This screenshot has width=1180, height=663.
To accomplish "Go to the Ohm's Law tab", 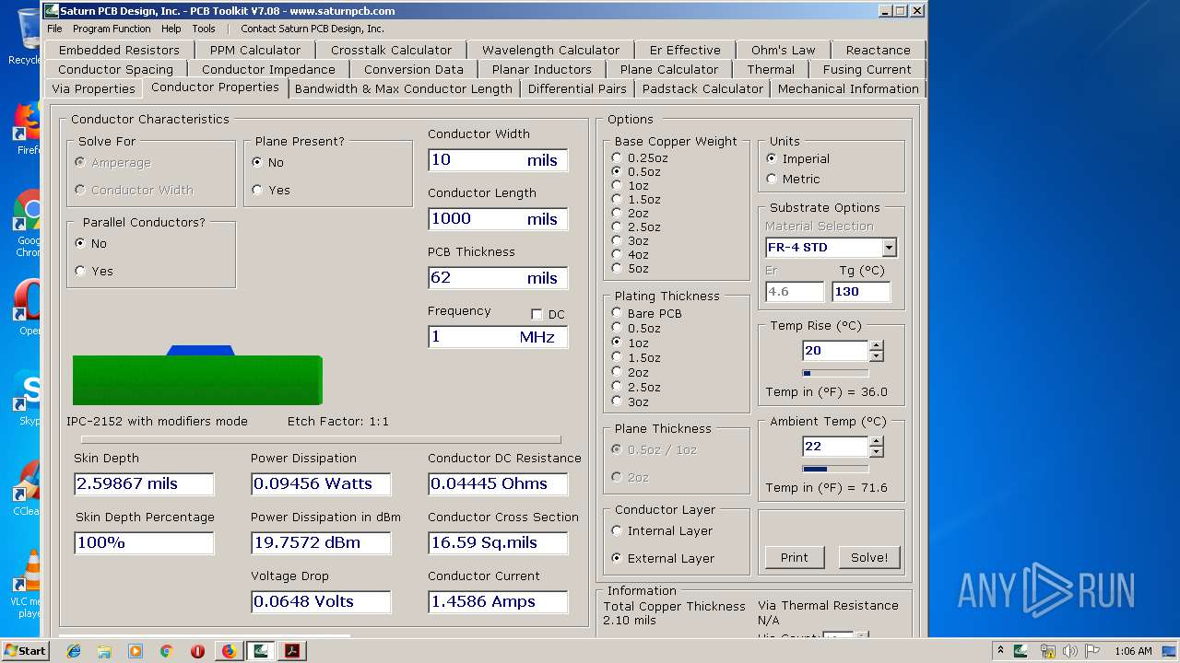I will point(783,50).
